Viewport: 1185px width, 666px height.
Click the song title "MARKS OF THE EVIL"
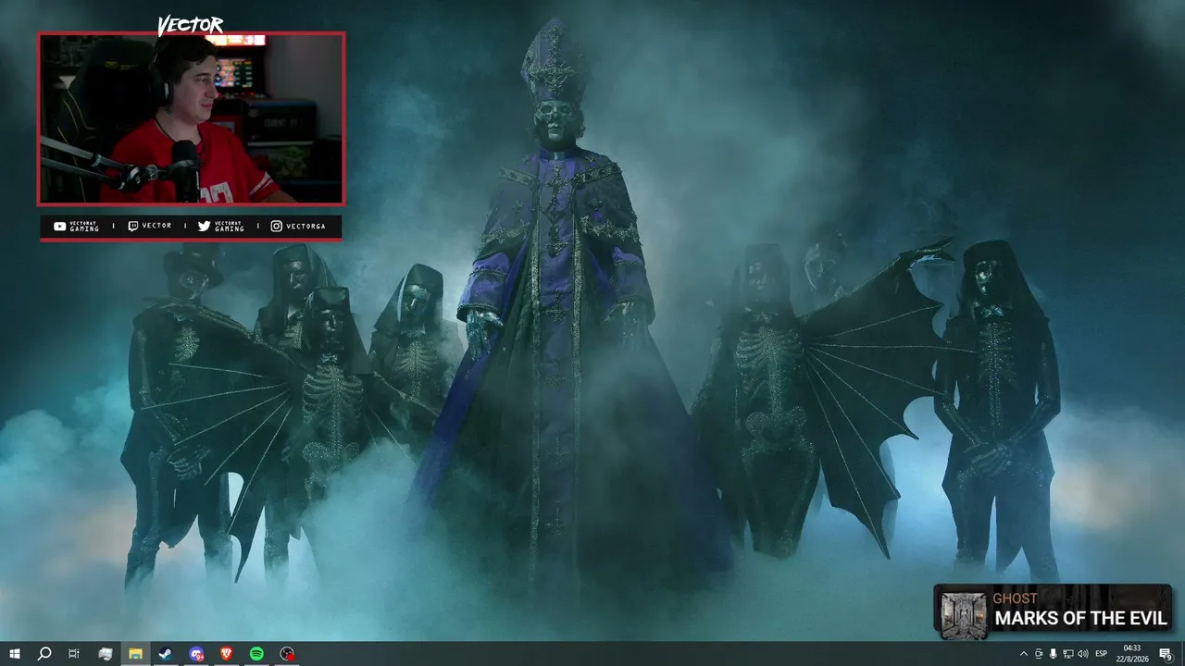tap(1080, 619)
